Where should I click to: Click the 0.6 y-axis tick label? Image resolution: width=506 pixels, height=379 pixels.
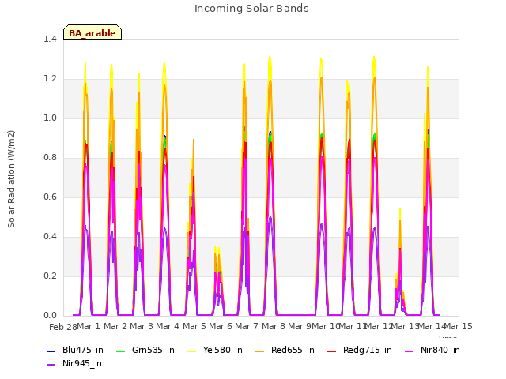tap(50, 197)
